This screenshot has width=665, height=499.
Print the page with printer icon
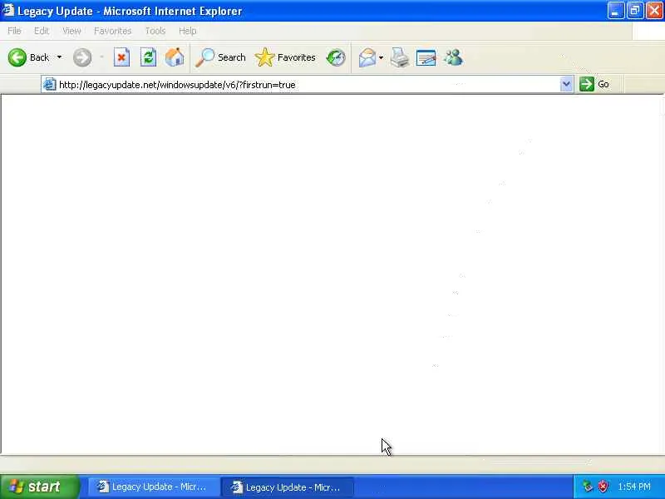coord(400,57)
